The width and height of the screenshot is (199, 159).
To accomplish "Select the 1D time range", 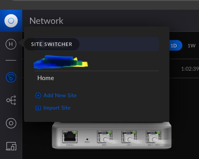I will 174,46.
